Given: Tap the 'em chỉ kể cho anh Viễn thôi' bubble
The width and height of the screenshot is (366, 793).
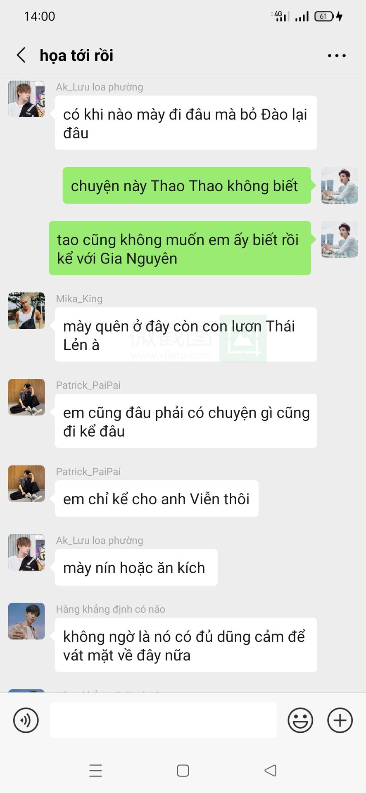Looking at the screenshot, I should (157, 499).
